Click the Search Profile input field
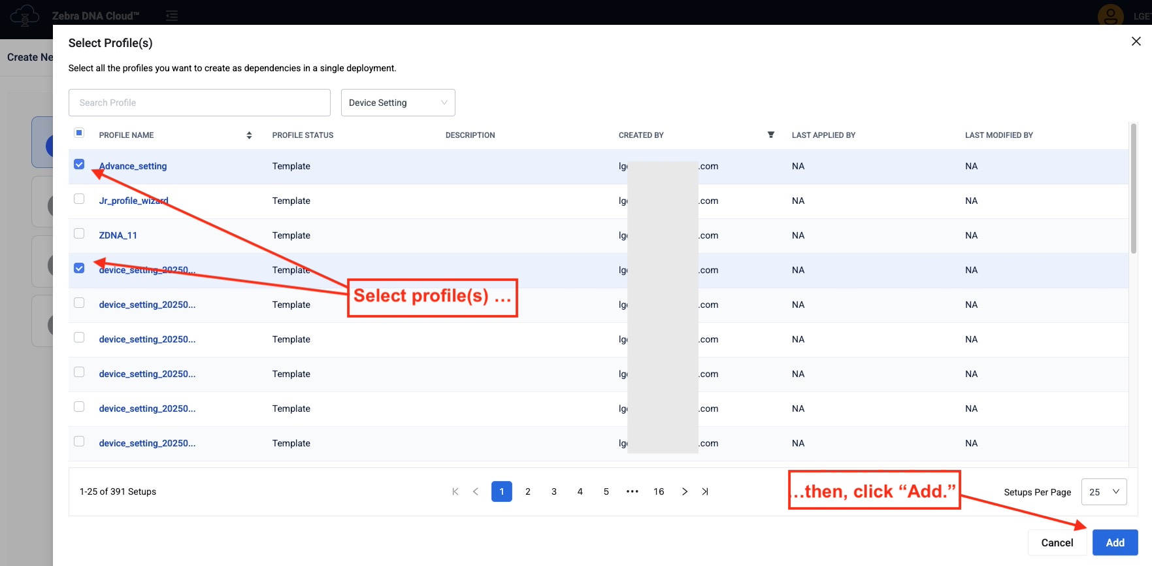1152x566 pixels. [199, 103]
